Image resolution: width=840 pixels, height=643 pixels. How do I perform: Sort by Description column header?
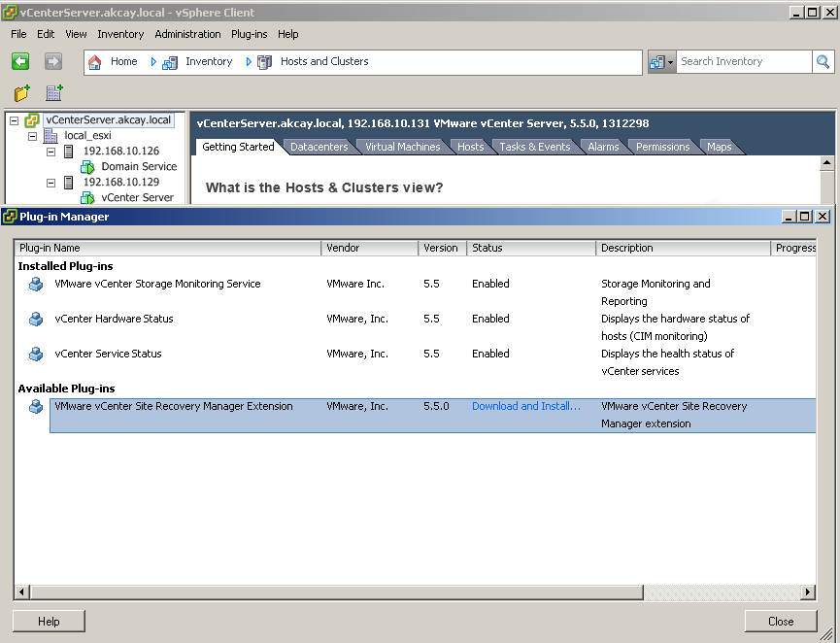683,248
